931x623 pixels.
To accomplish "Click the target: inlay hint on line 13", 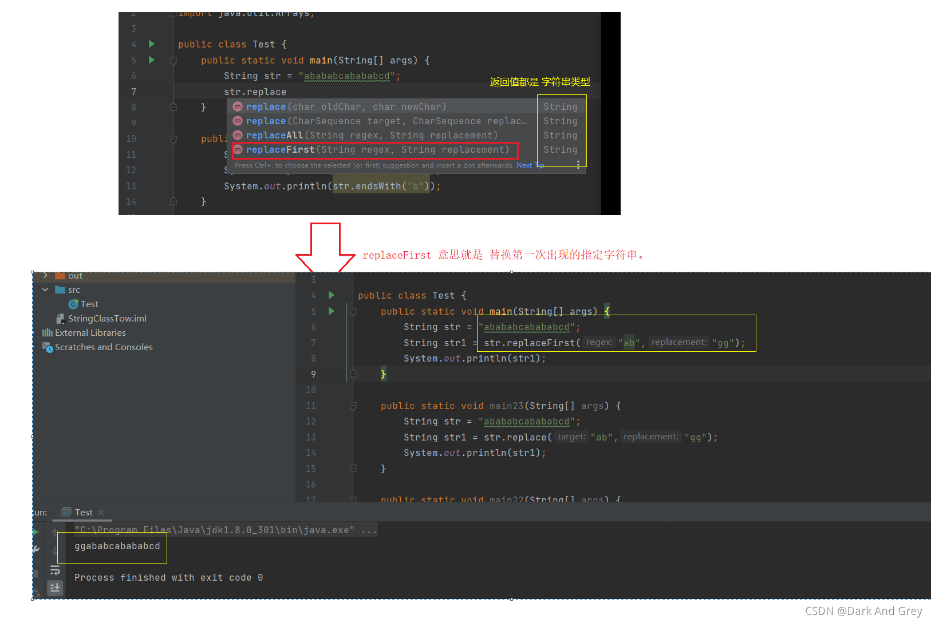I will [571, 437].
